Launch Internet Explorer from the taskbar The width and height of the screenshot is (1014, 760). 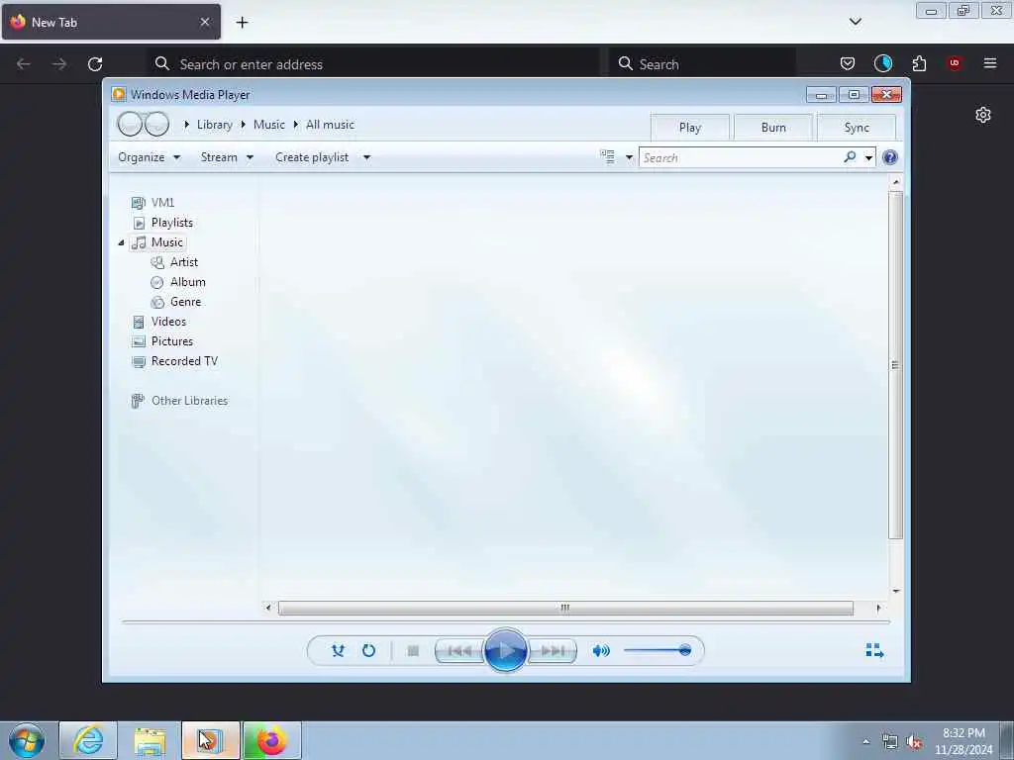tap(88, 740)
